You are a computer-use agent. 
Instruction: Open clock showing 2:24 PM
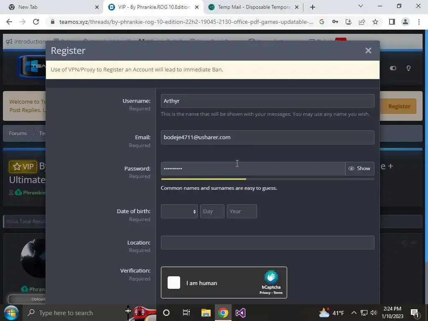pyautogui.click(x=392, y=313)
